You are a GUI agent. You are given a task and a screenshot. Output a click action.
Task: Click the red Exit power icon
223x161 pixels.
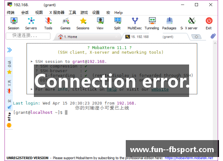point(209,21)
